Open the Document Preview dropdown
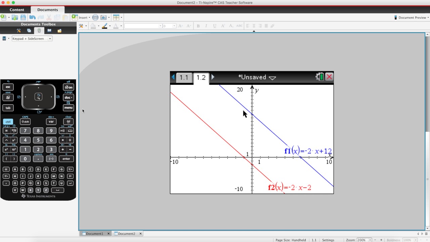Image resolution: width=430 pixels, height=242 pixels. point(412,17)
